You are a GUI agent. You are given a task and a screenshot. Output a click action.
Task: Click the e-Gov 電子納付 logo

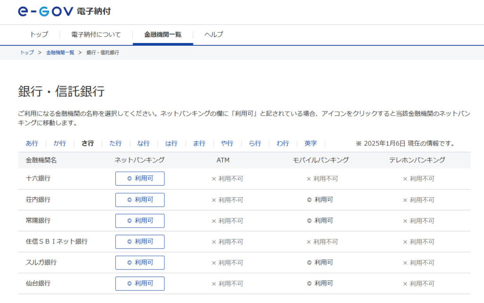pyautogui.click(x=64, y=11)
